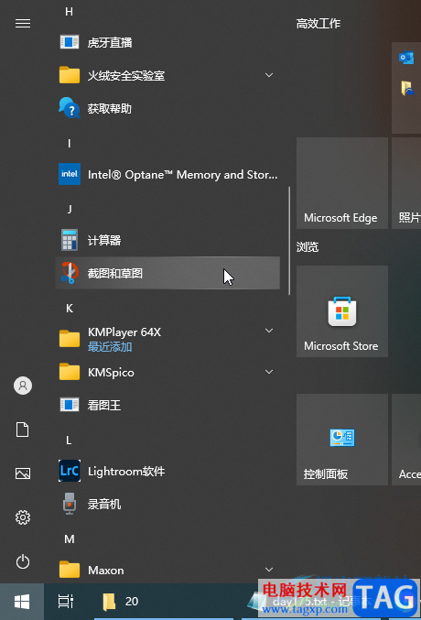
Task: Open the 火绒安全实验室 folder icon
Action: click(x=70, y=75)
